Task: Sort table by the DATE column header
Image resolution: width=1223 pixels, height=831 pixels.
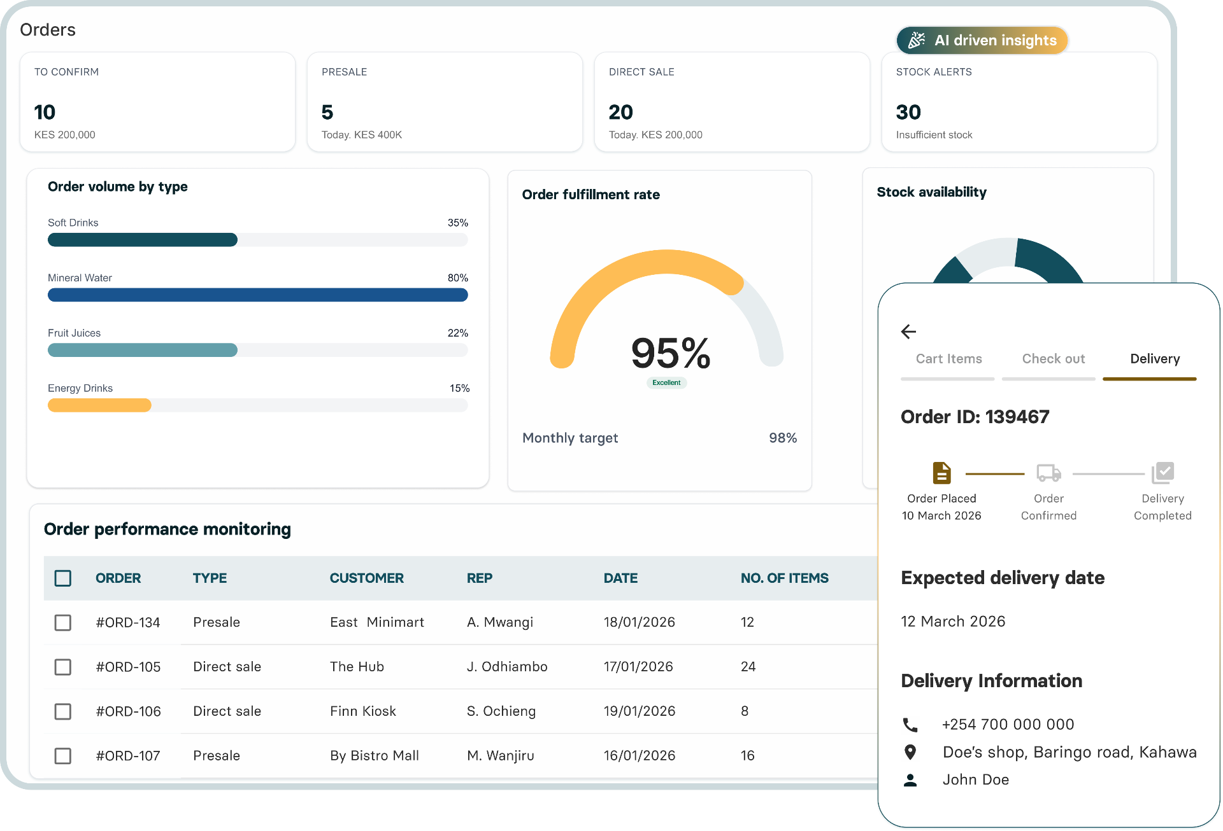Action: [x=620, y=578]
